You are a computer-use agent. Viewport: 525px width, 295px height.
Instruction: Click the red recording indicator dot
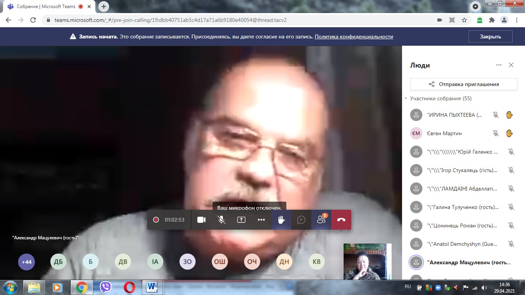pos(156,220)
